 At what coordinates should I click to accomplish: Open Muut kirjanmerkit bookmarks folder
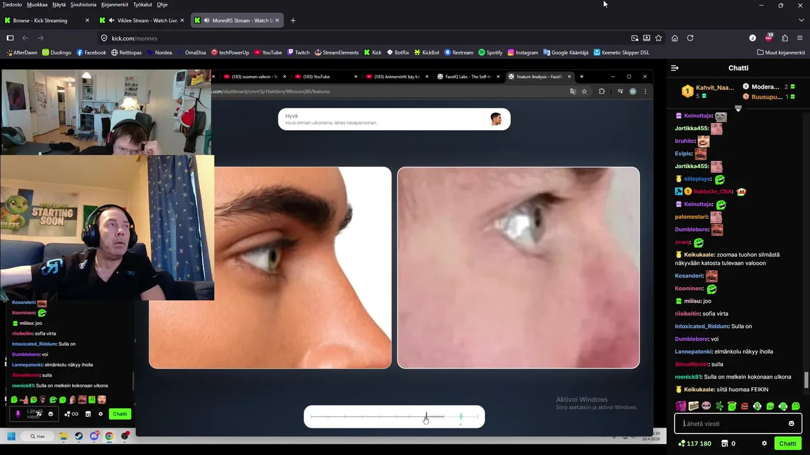pyautogui.click(x=781, y=52)
